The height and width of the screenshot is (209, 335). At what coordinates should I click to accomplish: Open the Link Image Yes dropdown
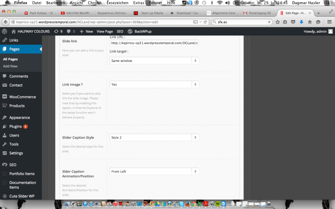(154, 84)
